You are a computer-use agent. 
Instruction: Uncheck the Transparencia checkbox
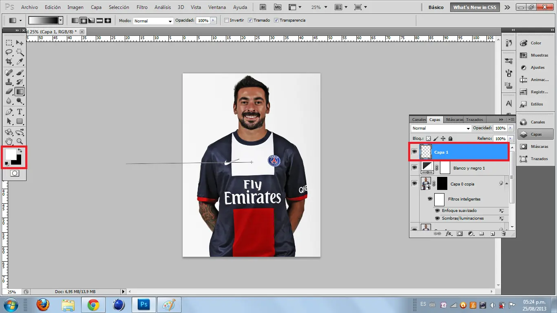point(276,20)
